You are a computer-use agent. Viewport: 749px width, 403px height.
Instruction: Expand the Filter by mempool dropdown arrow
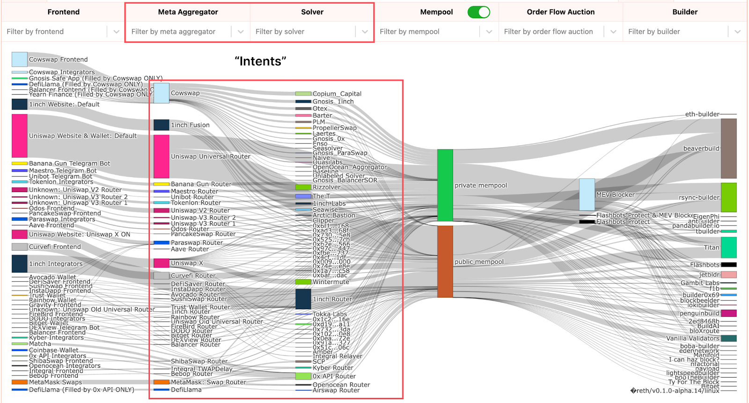[489, 32]
